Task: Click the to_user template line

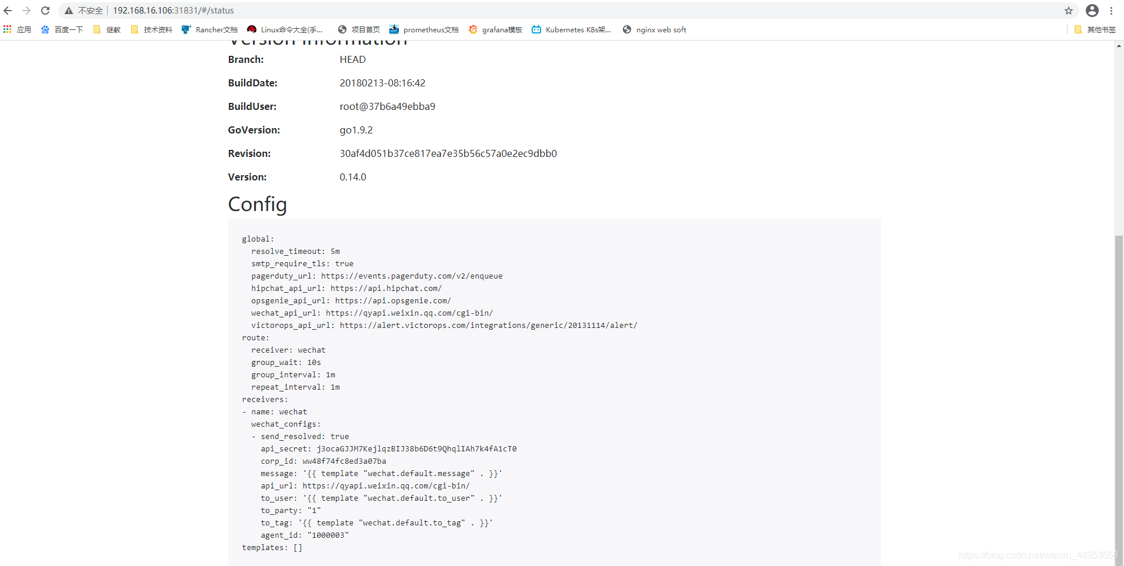Action: pos(382,498)
